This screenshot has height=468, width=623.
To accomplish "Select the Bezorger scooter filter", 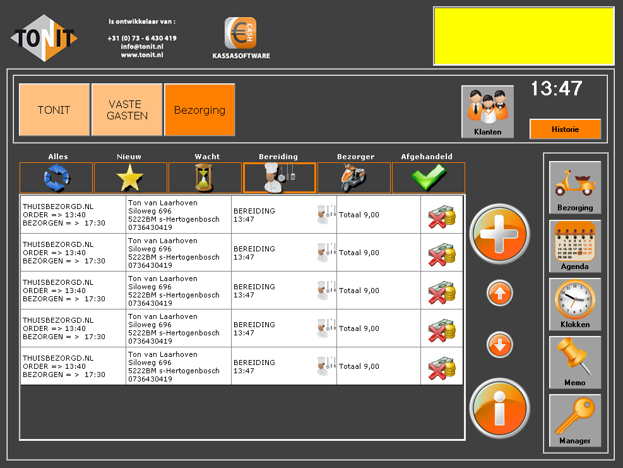I will 353,177.
